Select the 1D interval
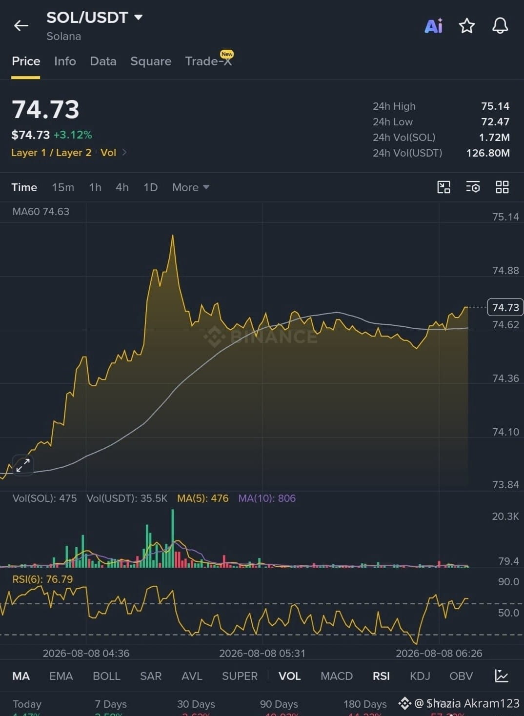 tap(150, 187)
